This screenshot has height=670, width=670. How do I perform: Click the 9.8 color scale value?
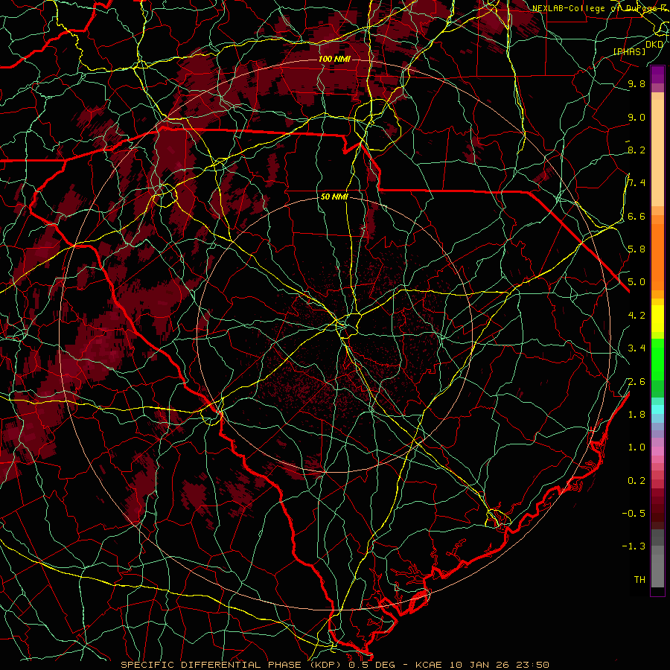coord(636,83)
